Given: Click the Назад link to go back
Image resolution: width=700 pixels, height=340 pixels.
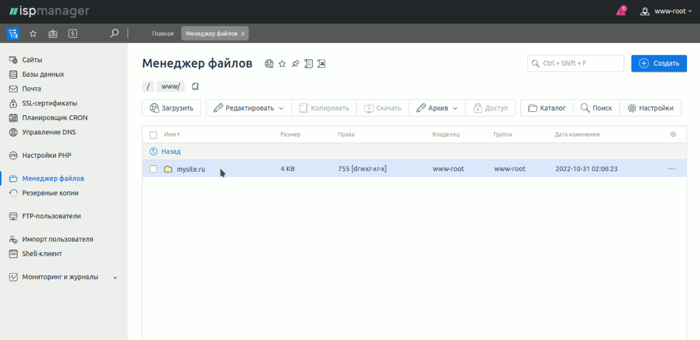Looking at the screenshot, I should click(x=170, y=151).
